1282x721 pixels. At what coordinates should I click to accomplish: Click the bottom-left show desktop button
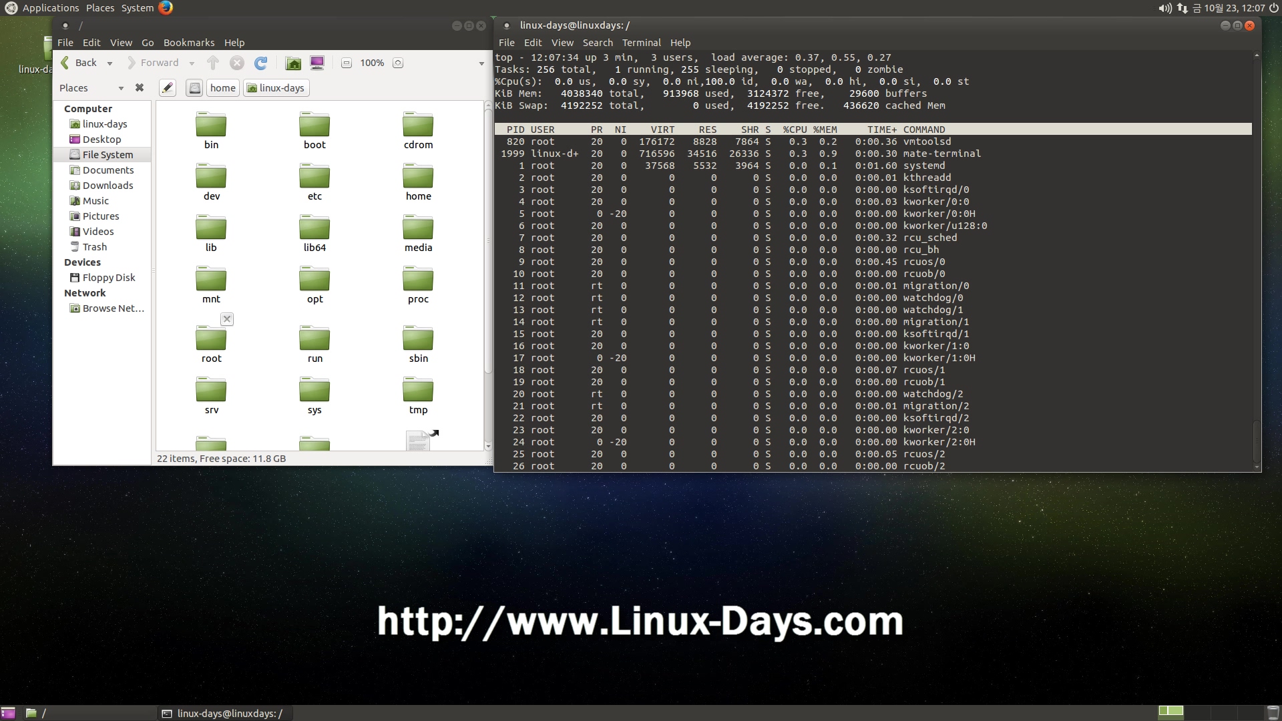(9, 713)
